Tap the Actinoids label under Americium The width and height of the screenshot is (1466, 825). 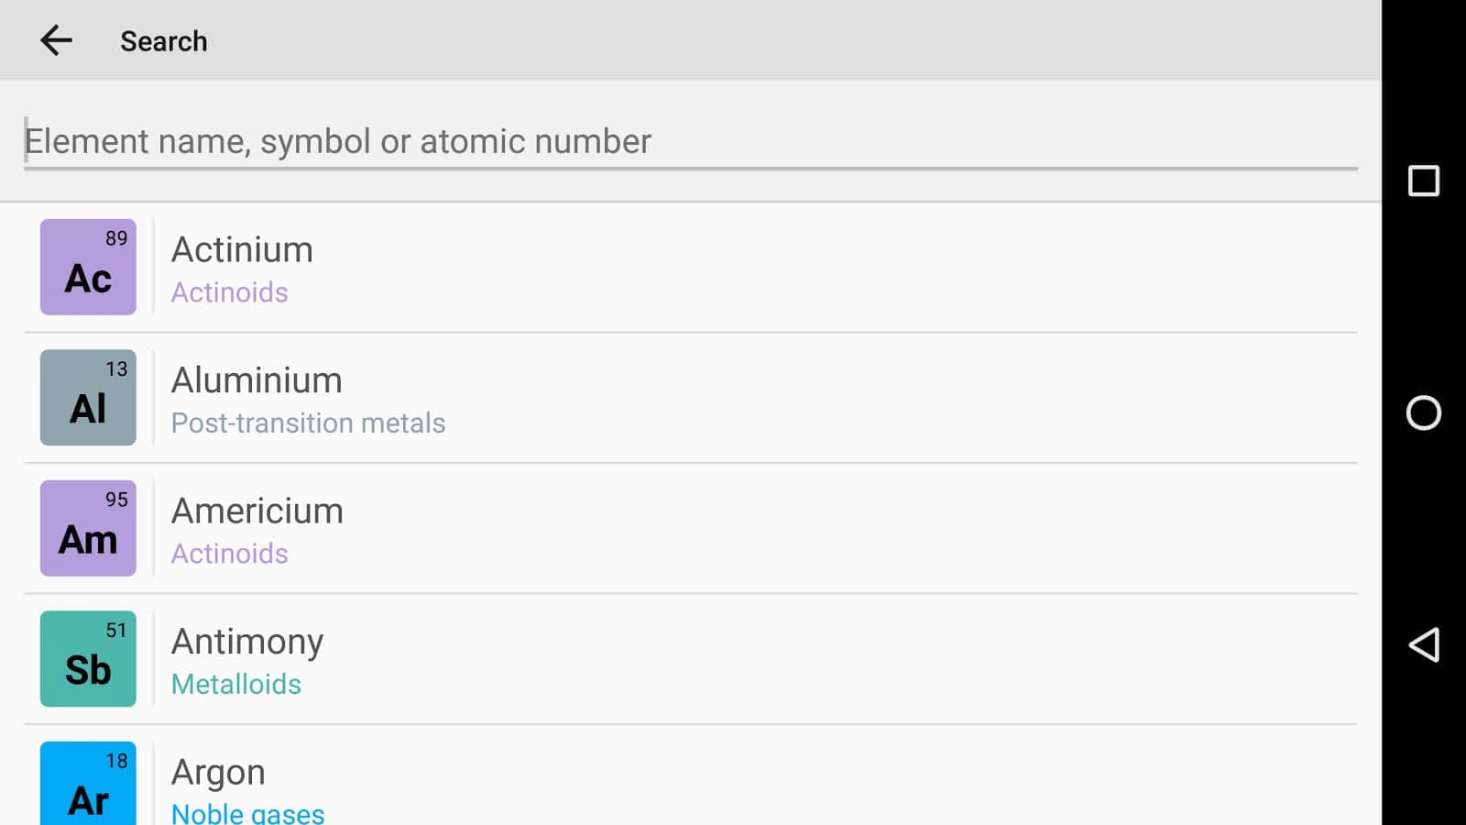230,554
